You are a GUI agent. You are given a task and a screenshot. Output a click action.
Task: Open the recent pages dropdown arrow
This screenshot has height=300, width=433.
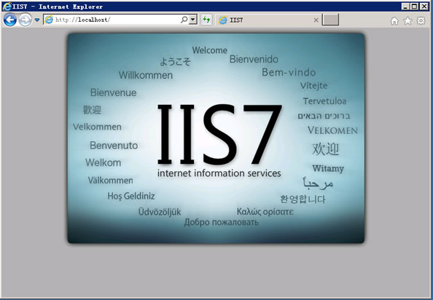click(37, 20)
